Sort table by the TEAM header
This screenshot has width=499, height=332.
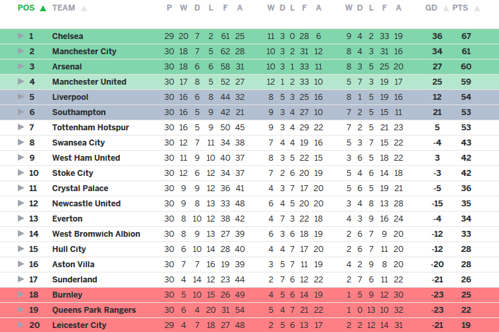click(x=64, y=8)
